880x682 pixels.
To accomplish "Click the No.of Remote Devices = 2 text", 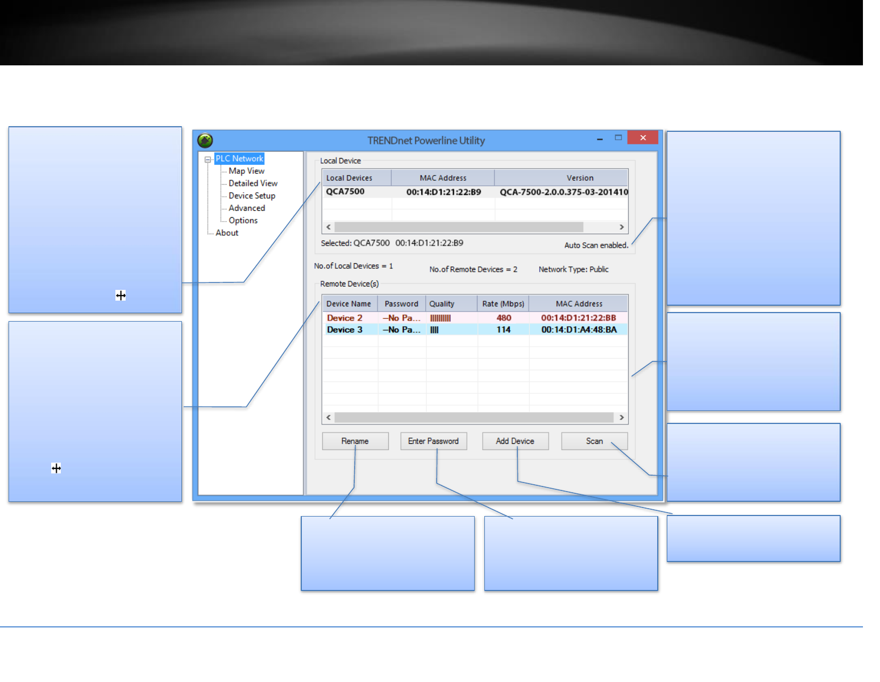I will coord(474,269).
